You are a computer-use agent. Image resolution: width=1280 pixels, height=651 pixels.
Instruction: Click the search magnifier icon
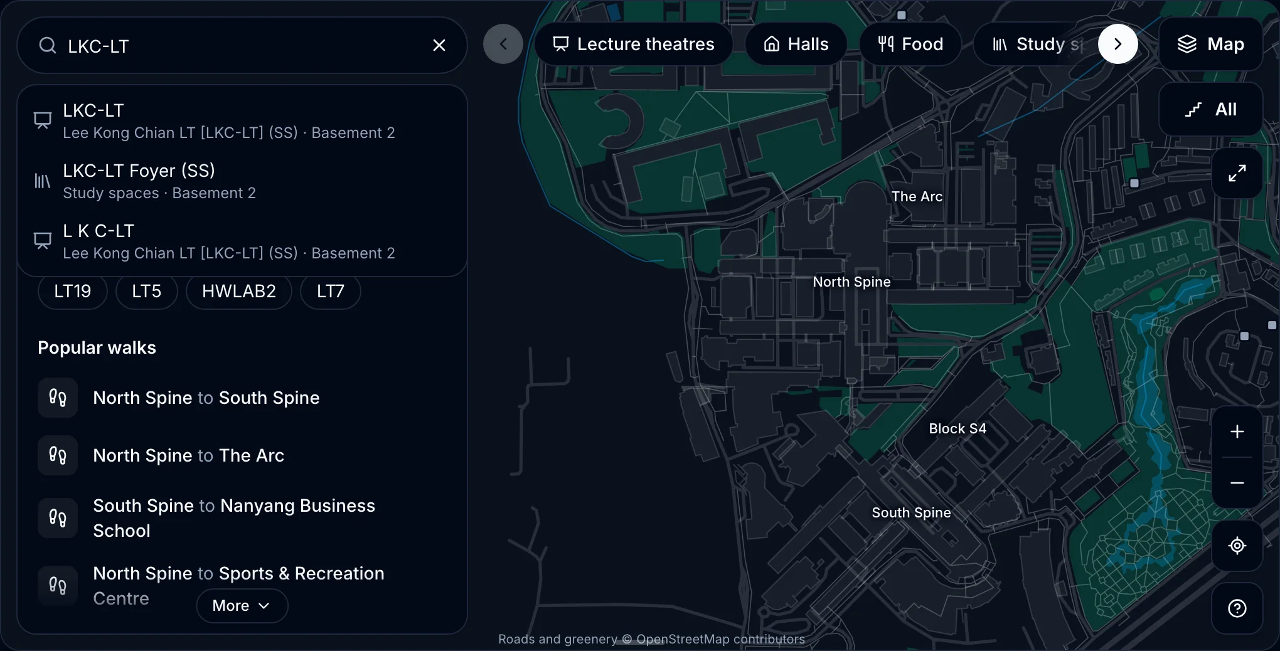coord(48,45)
